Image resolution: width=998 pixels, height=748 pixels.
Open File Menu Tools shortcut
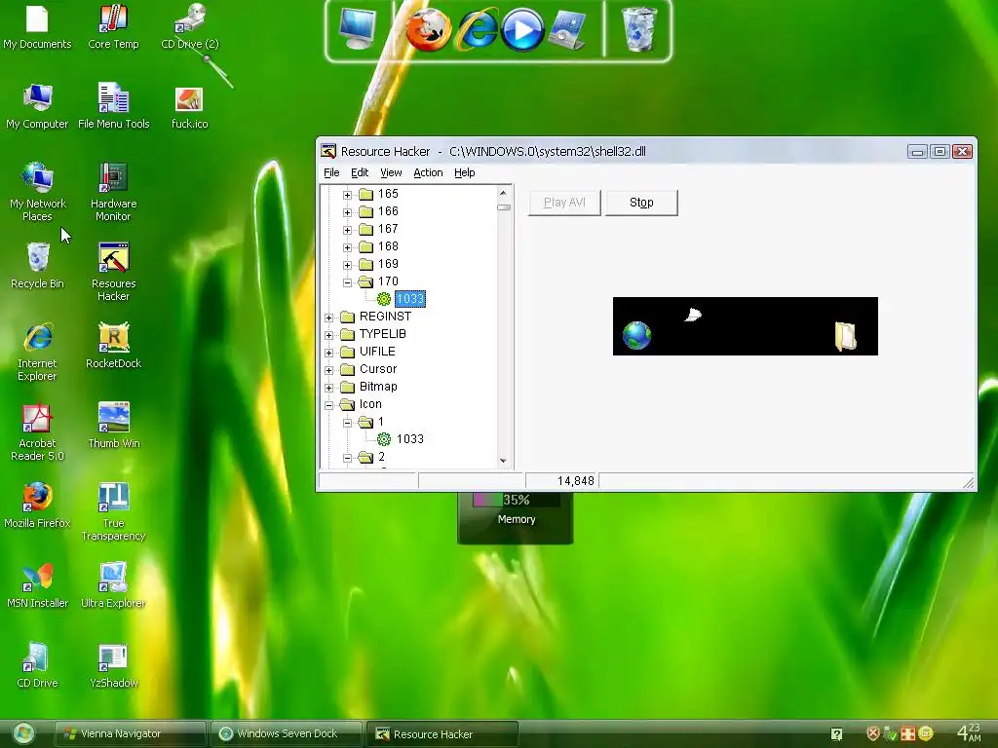(113, 107)
